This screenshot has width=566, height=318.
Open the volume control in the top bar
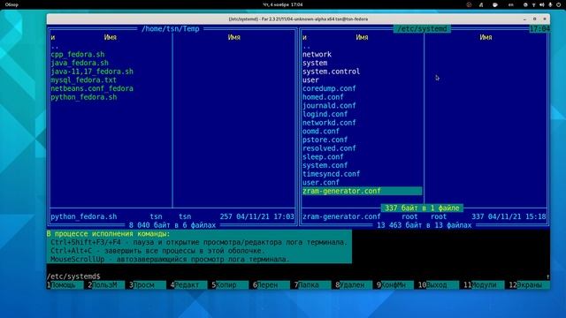pos(541,4)
